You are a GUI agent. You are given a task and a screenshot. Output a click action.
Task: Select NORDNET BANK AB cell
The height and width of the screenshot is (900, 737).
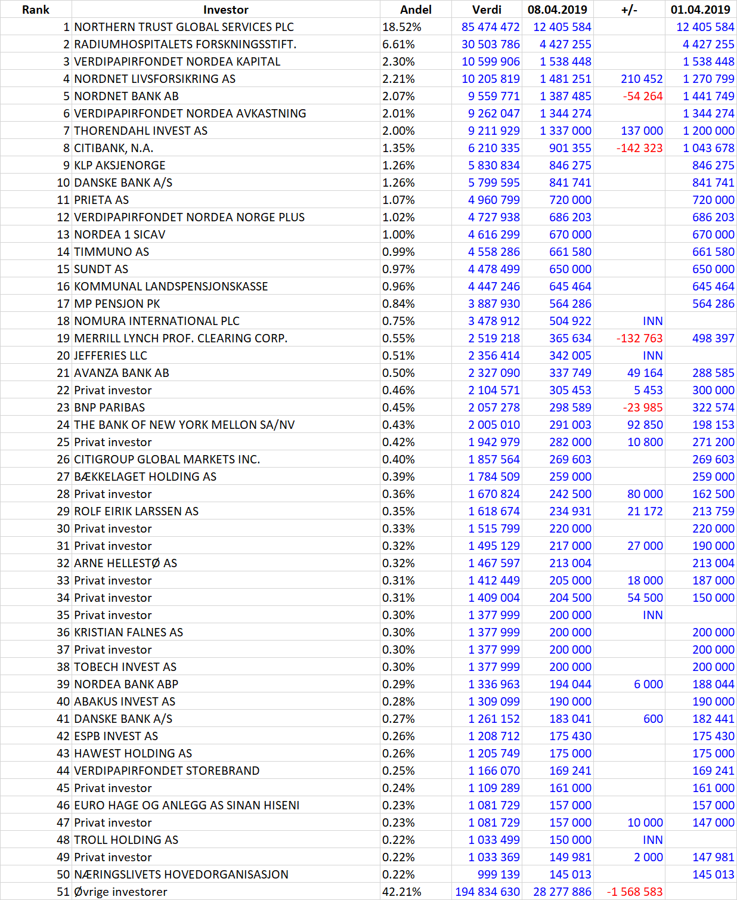pos(225,96)
